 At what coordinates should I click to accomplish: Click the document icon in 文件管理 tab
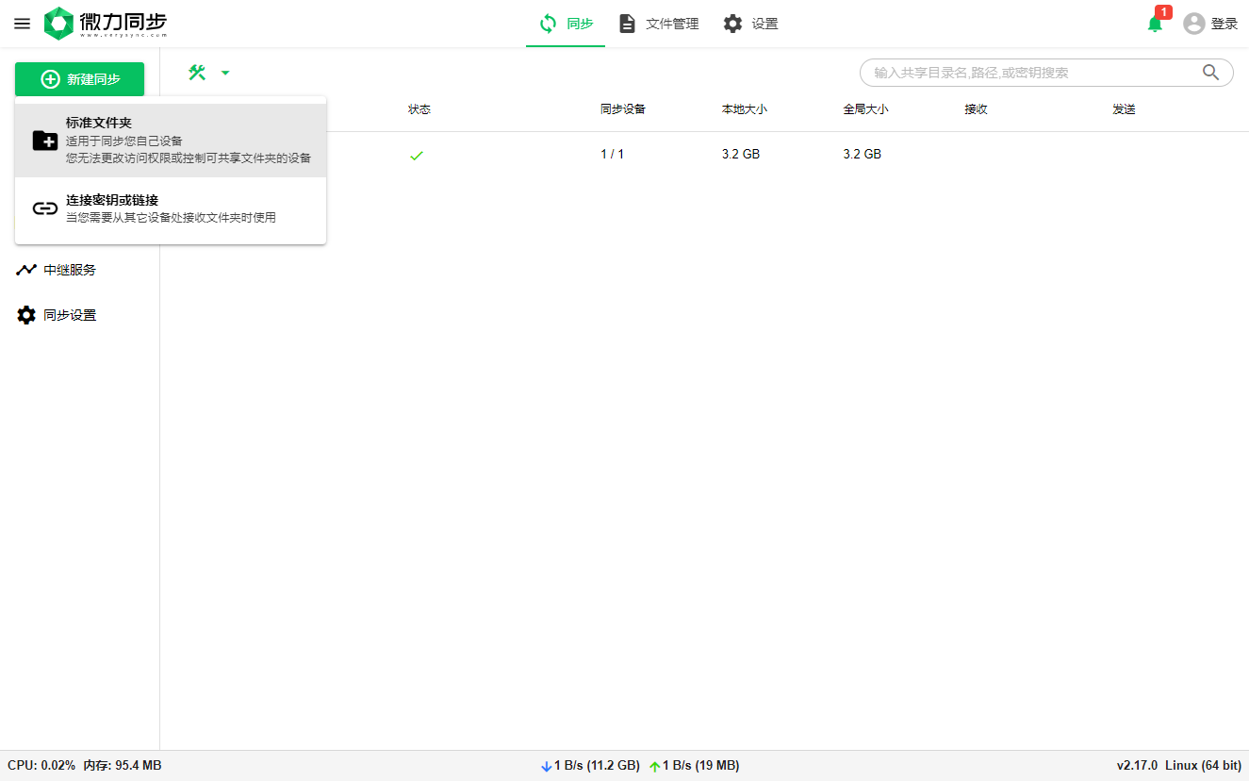(x=627, y=24)
